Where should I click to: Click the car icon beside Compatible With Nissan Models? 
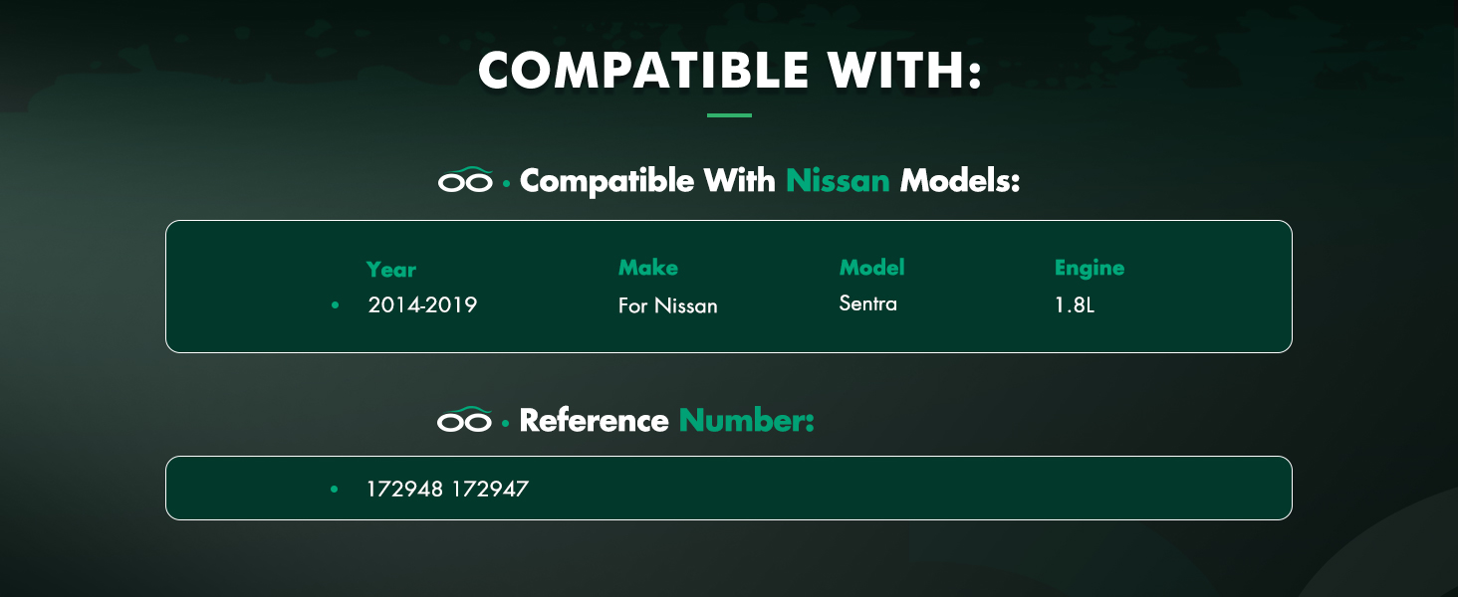tap(465, 181)
